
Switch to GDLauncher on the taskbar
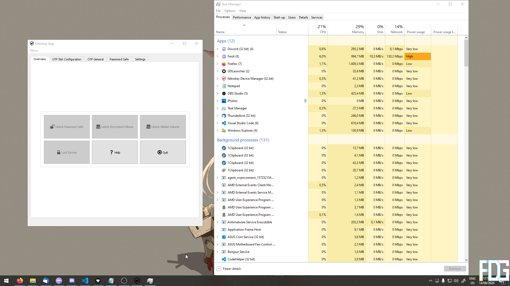click(98, 281)
